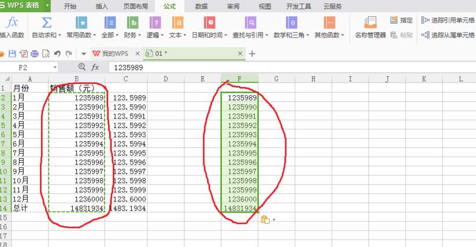This screenshot has width=476, height=247.
Task: Select cell F14 with 14831934
Action: (240, 208)
